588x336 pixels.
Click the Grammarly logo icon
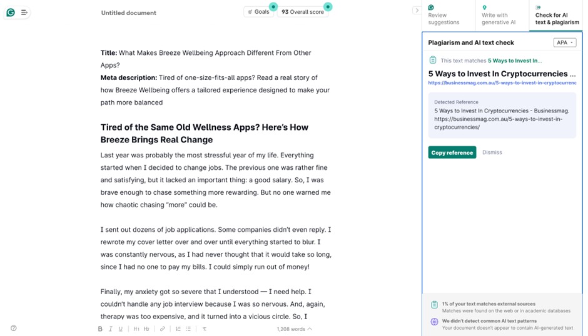pos(11,12)
